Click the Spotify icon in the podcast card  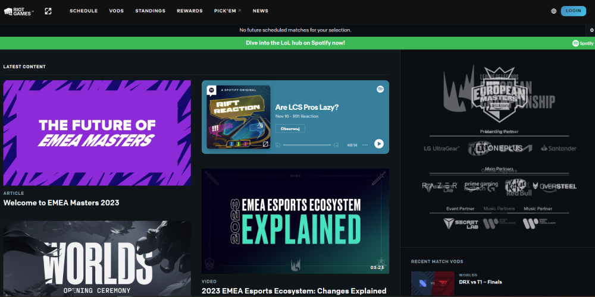[x=380, y=89]
